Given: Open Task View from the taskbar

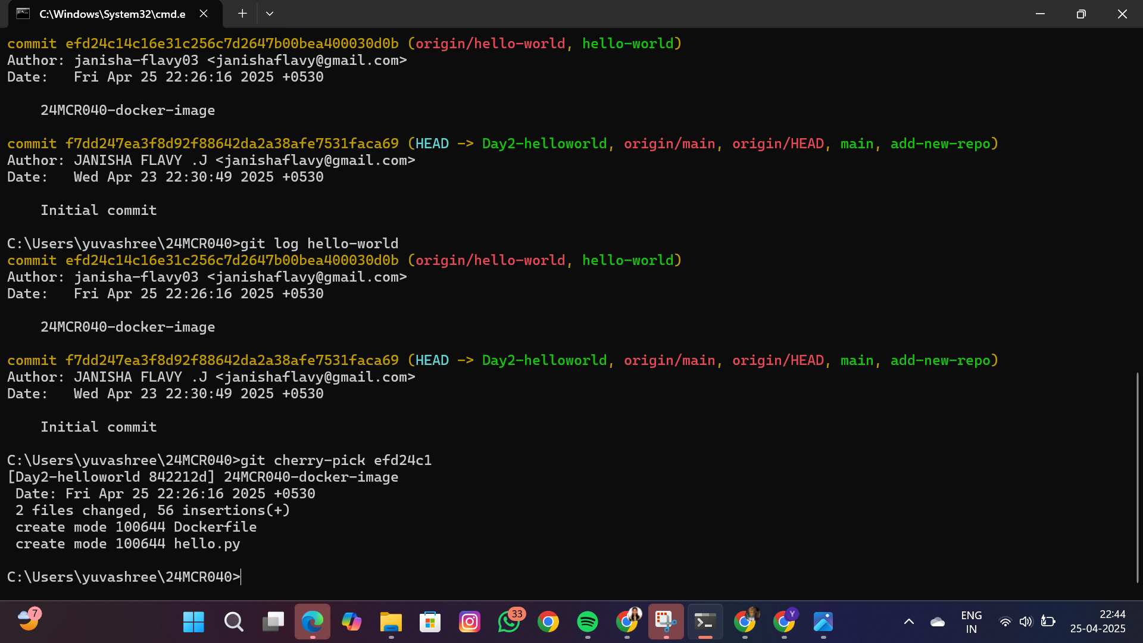Looking at the screenshot, I should coord(273,622).
